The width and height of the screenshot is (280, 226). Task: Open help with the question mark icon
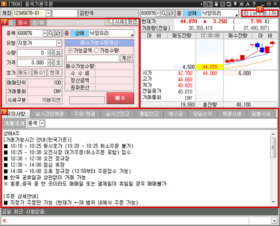point(254,4)
